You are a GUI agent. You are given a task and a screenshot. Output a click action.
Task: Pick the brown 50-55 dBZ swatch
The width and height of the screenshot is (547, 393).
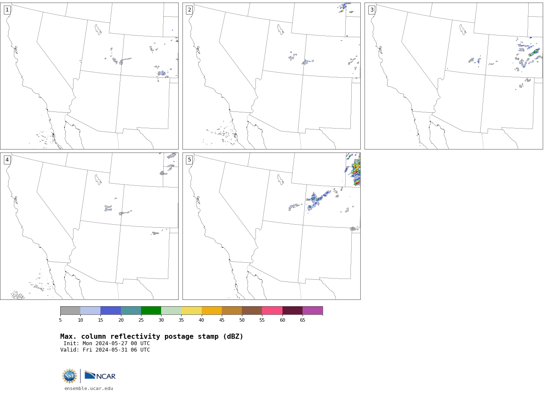point(252,311)
